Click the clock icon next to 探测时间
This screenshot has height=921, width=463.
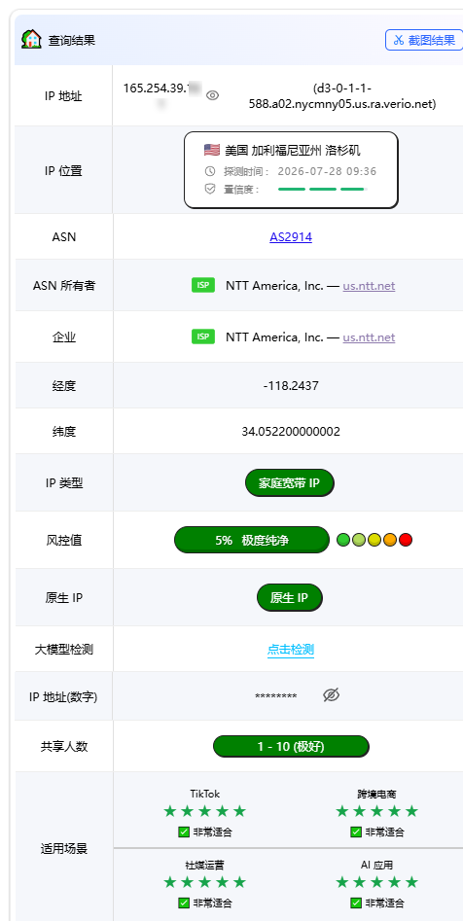pyautogui.click(x=210, y=171)
